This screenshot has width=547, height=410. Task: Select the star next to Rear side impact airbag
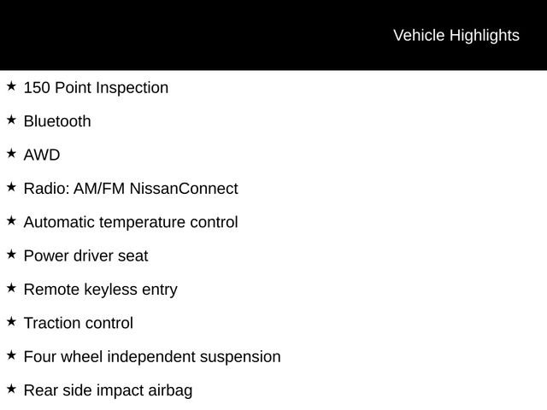tap(11, 389)
